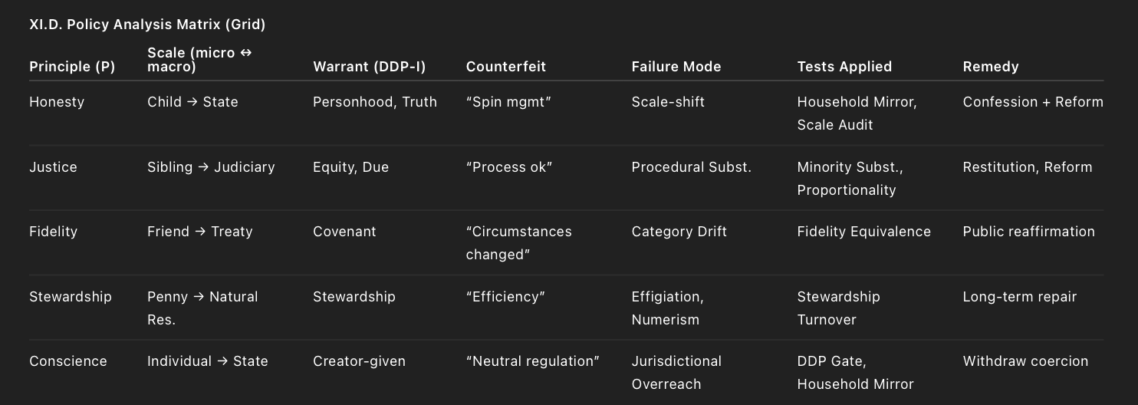Select the "Penny → Natural Res." scale cell
Screen dimensions: 1138x405
click(202, 308)
